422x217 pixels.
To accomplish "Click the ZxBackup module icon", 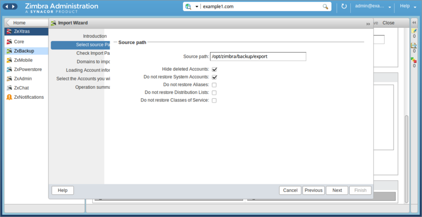I will [x=9, y=50].
